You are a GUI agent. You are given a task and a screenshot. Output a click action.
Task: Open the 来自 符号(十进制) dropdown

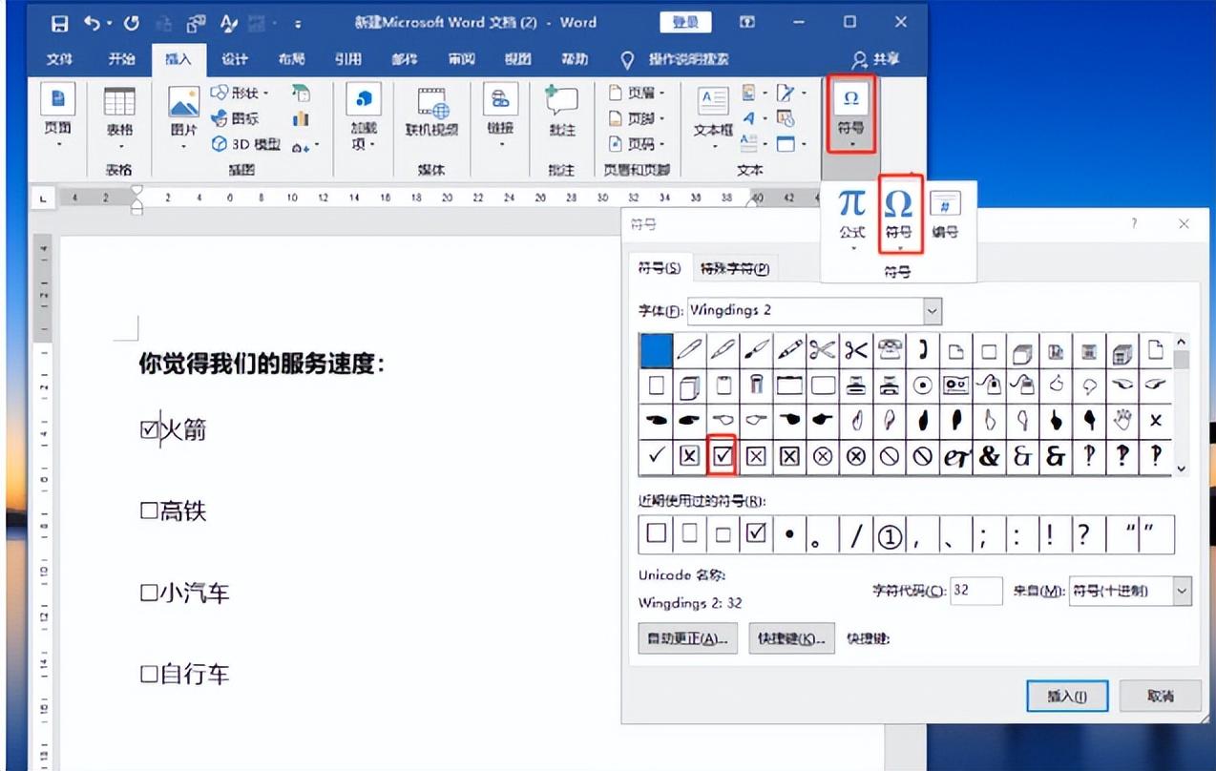pos(1183,591)
